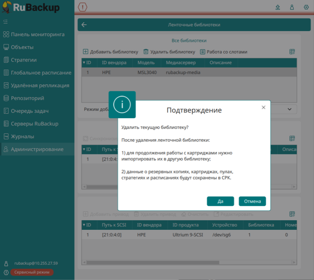The width and height of the screenshot is (314, 280).
Task: Sort libraries table by ID column header
Action: pyautogui.click(x=87, y=63)
